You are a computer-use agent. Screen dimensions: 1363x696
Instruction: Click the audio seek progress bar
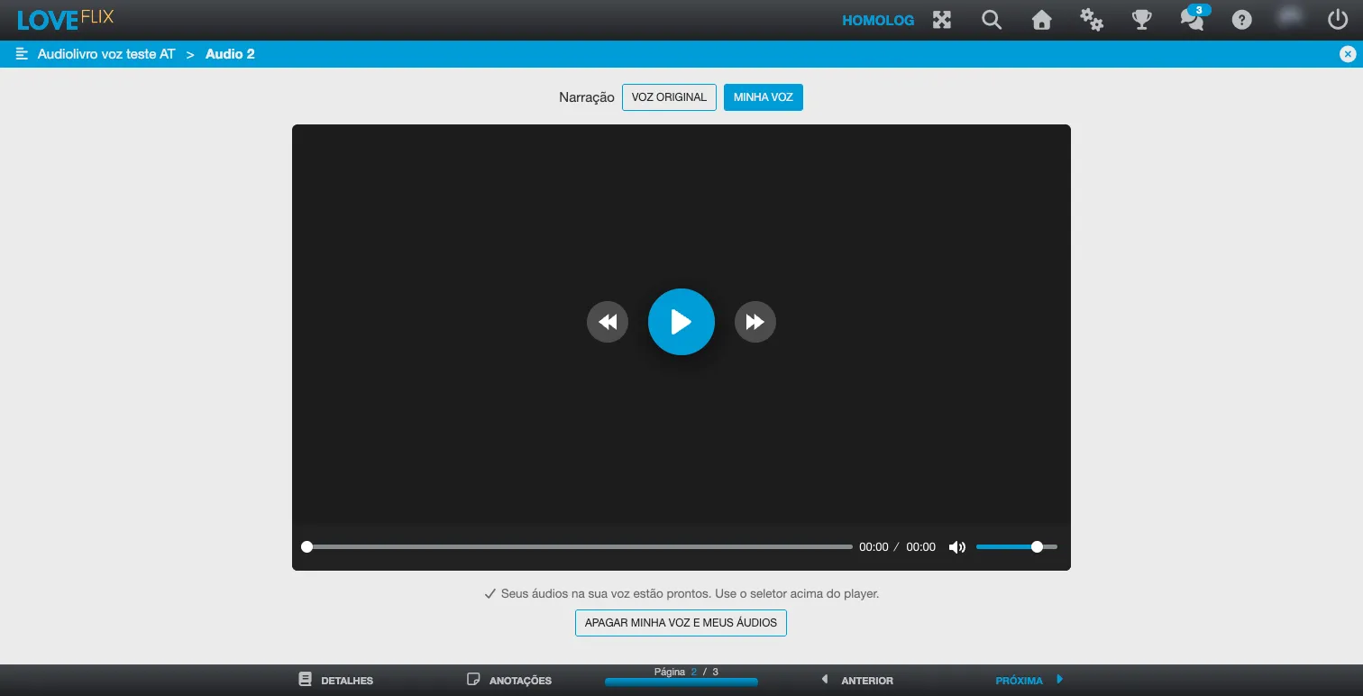(x=577, y=547)
